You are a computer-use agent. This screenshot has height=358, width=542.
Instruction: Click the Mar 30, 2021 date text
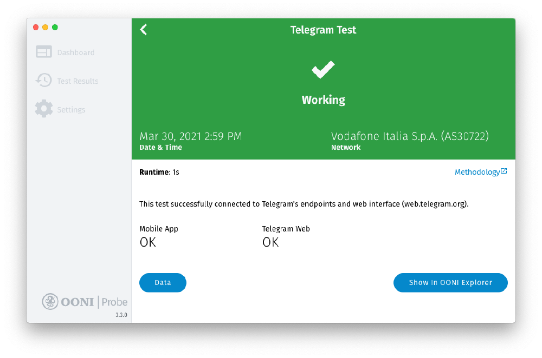(x=191, y=136)
